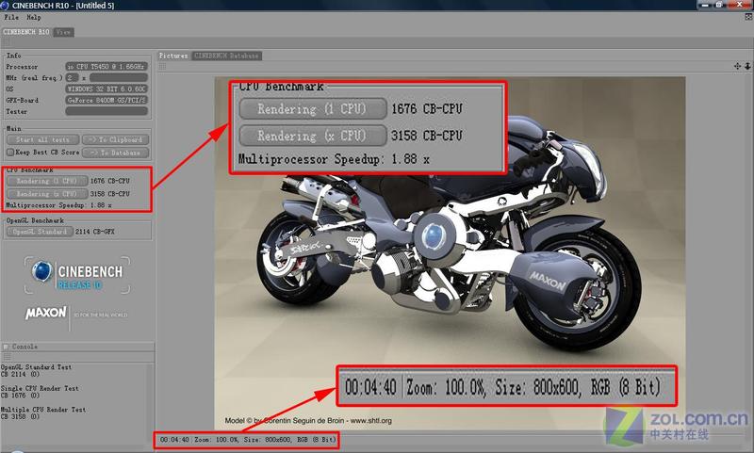The width and height of the screenshot is (754, 453).
Task: Minimize the CINEBENCH window
Action: [x=705, y=5]
